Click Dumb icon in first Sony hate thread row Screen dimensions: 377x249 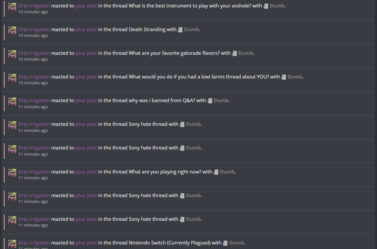tap(182, 124)
